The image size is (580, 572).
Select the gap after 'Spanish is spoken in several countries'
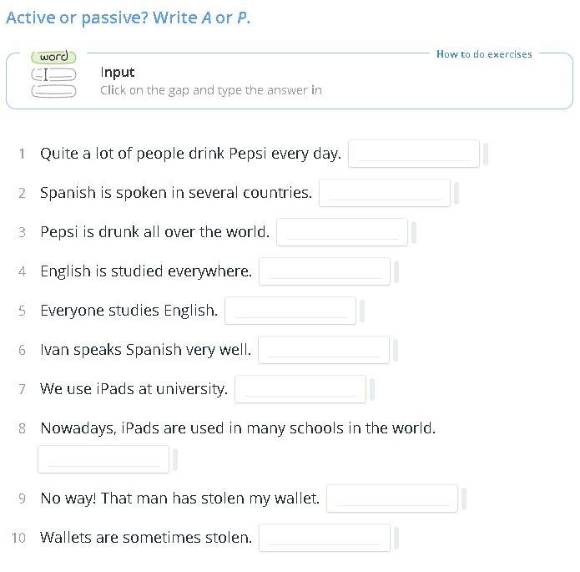click(385, 193)
